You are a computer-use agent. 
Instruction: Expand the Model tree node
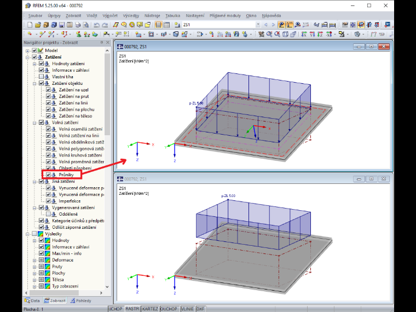[27, 50]
